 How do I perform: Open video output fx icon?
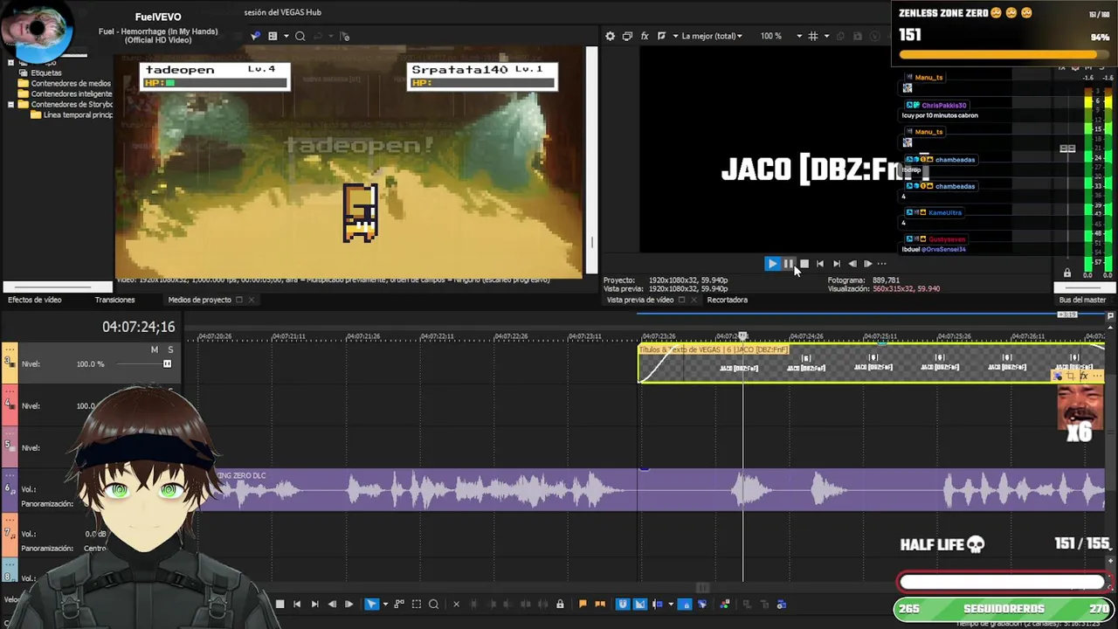[645, 36]
